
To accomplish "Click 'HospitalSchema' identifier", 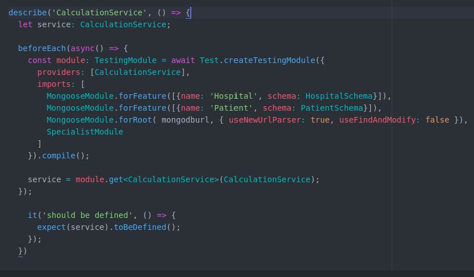I will pos(338,96).
